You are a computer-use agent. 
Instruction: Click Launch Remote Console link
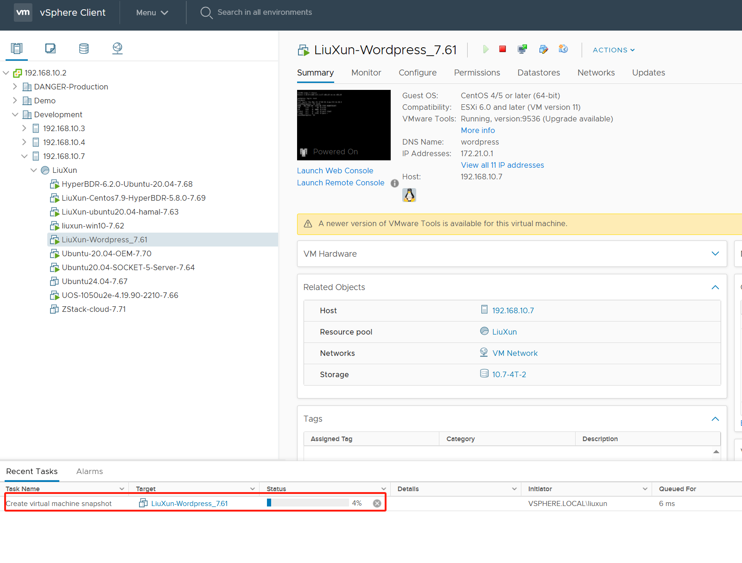(341, 183)
